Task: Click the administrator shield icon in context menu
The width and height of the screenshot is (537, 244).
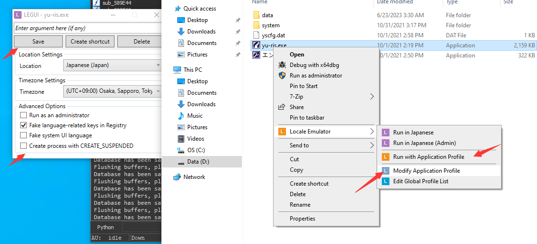Action: tap(282, 75)
